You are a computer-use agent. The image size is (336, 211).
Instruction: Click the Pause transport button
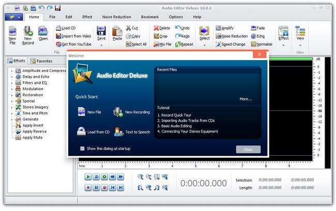pyautogui.click(x=96, y=188)
